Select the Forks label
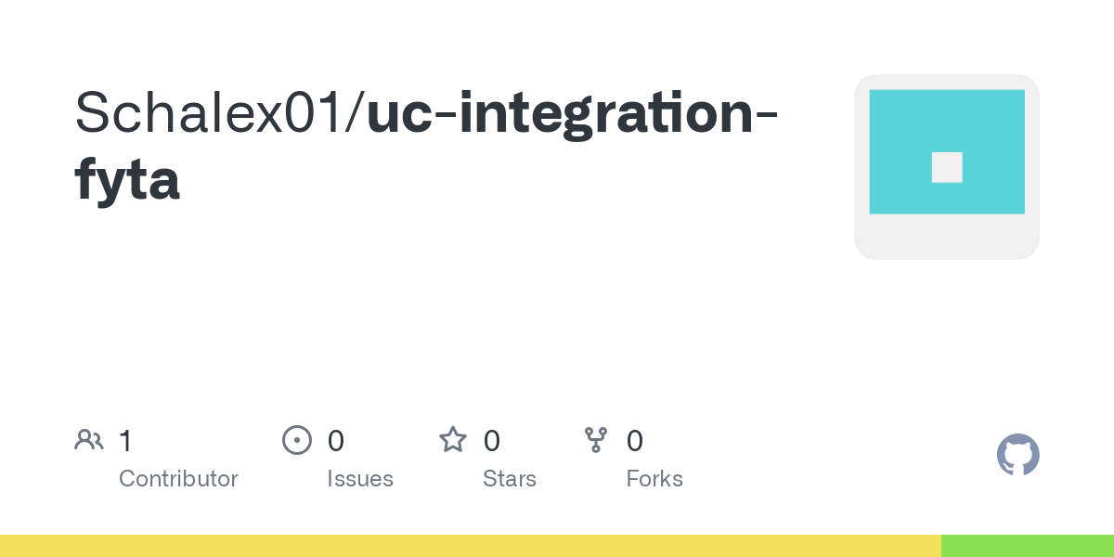Image resolution: width=1114 pixels, height=557 pixels. 654,479
